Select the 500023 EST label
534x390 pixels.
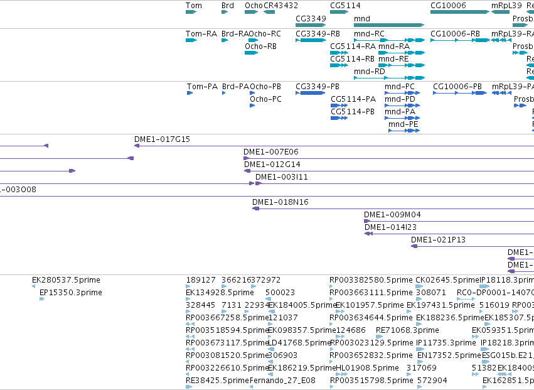[280, 293]
